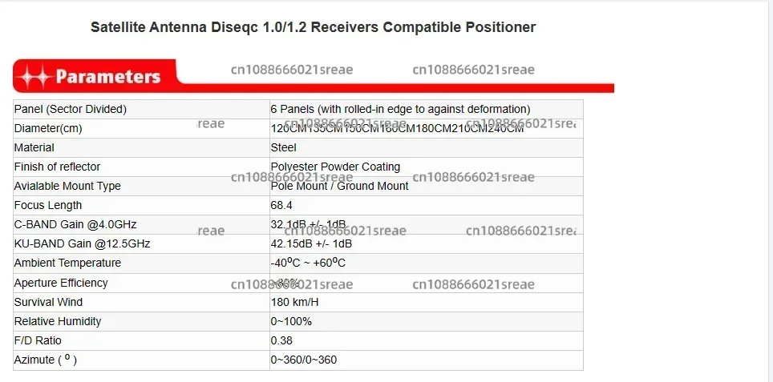
Task: Click the 'Avialable Mount Type' label
Action: pyautogui.click(x=67, y=186)
